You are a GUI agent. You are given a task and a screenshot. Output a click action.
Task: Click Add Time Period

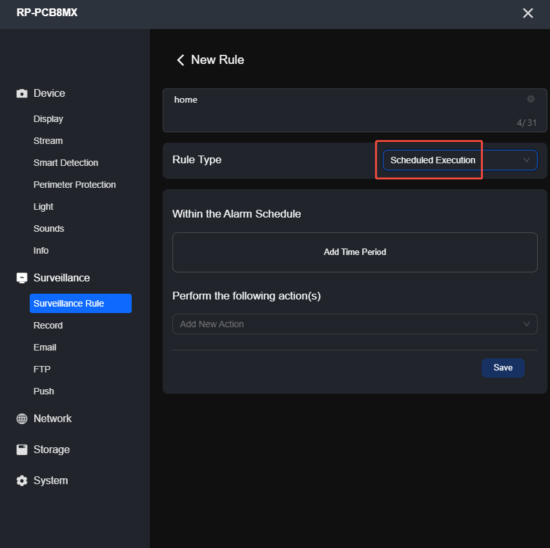[354, 252]
